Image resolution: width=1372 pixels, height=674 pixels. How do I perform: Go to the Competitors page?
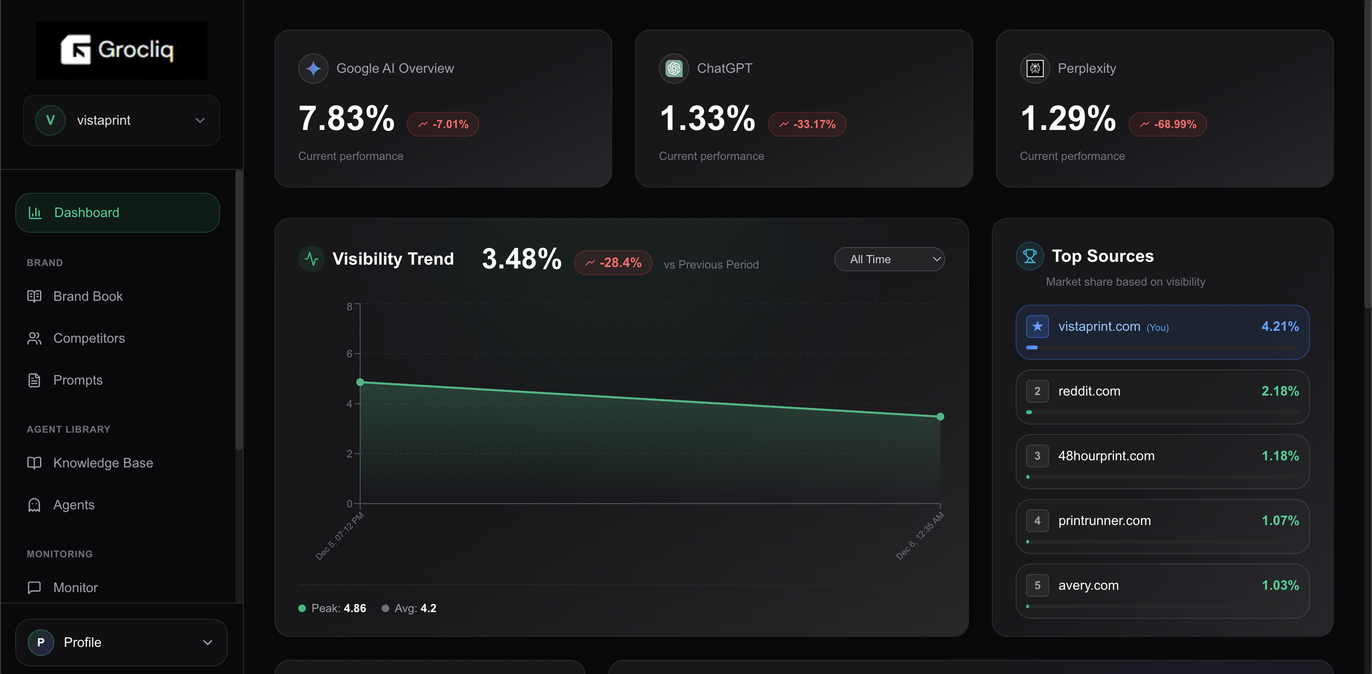tap(89, 338)
